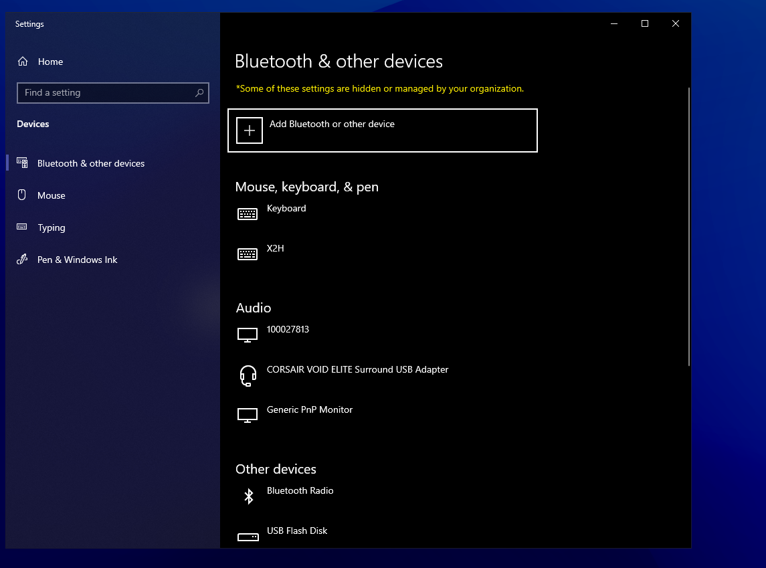Image resolution: width=766 pixels, height=568 pixels.
Task: Click the X2H keyboard icon
Action: (x=248, y=254)
